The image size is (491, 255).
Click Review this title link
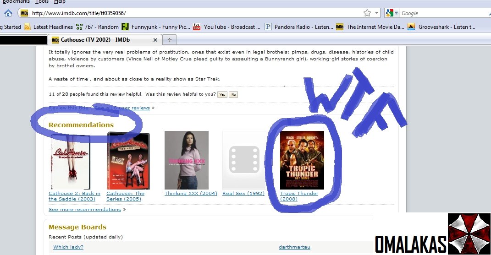coord(69,108)
